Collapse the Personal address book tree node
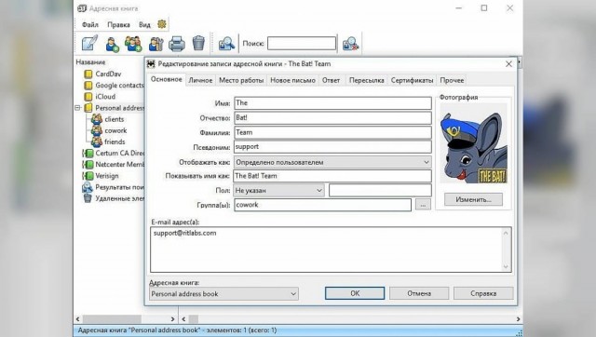 click(x=78, y=108)
